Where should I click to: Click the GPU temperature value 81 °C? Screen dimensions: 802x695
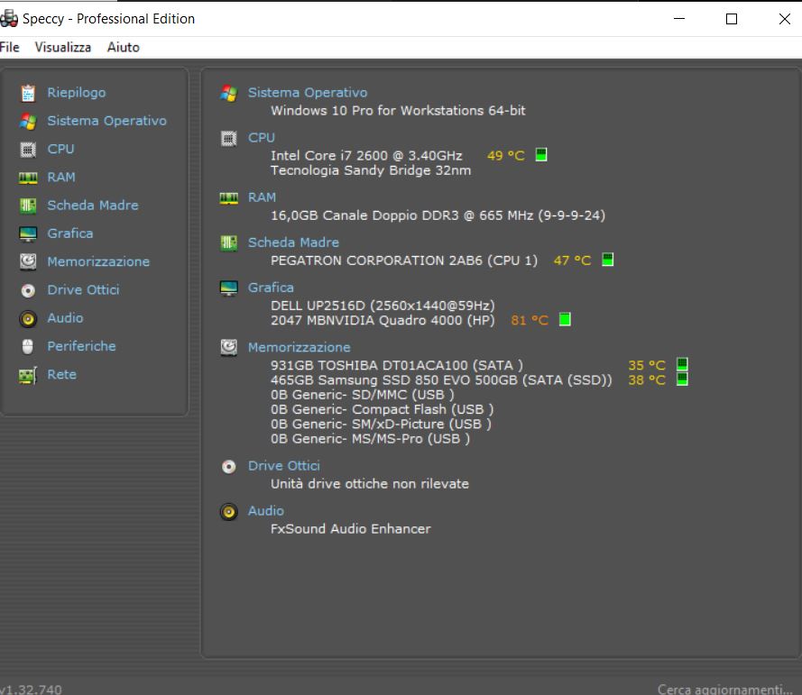[x=530, y=320]
